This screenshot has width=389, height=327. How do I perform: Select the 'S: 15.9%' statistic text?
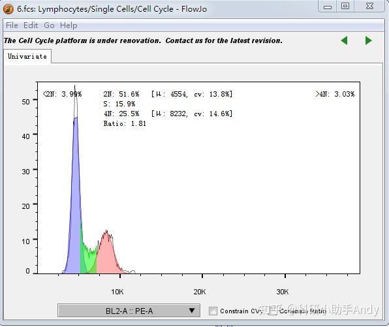click(x=119, y=104)
